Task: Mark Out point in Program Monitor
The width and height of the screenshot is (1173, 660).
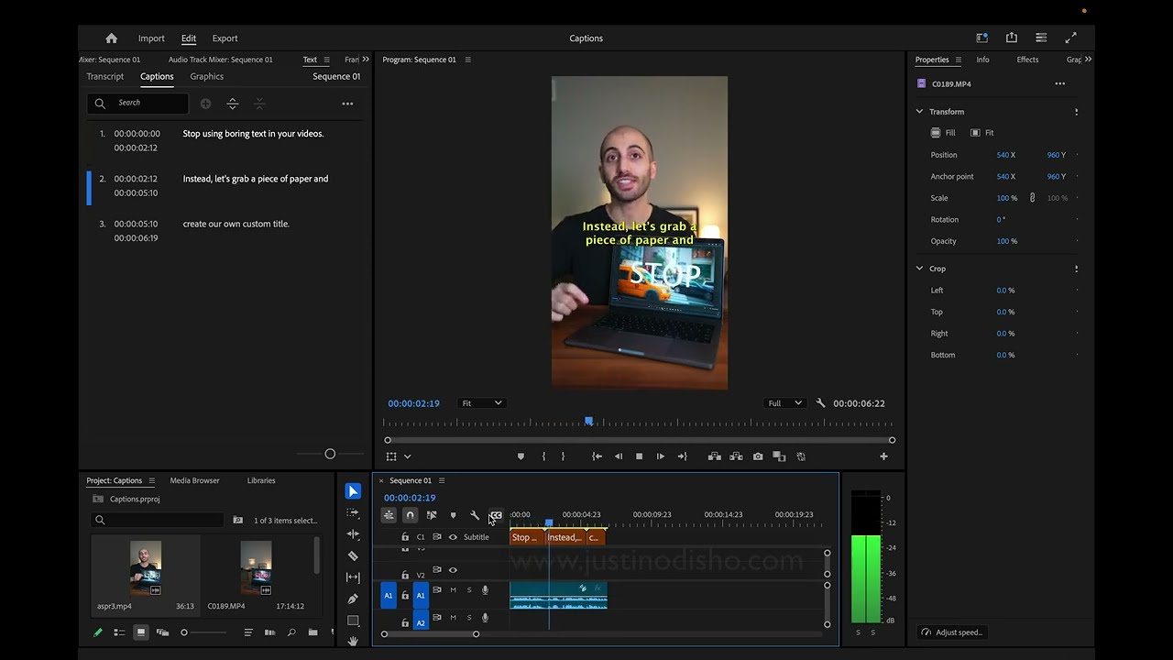Action: [563, 456]
